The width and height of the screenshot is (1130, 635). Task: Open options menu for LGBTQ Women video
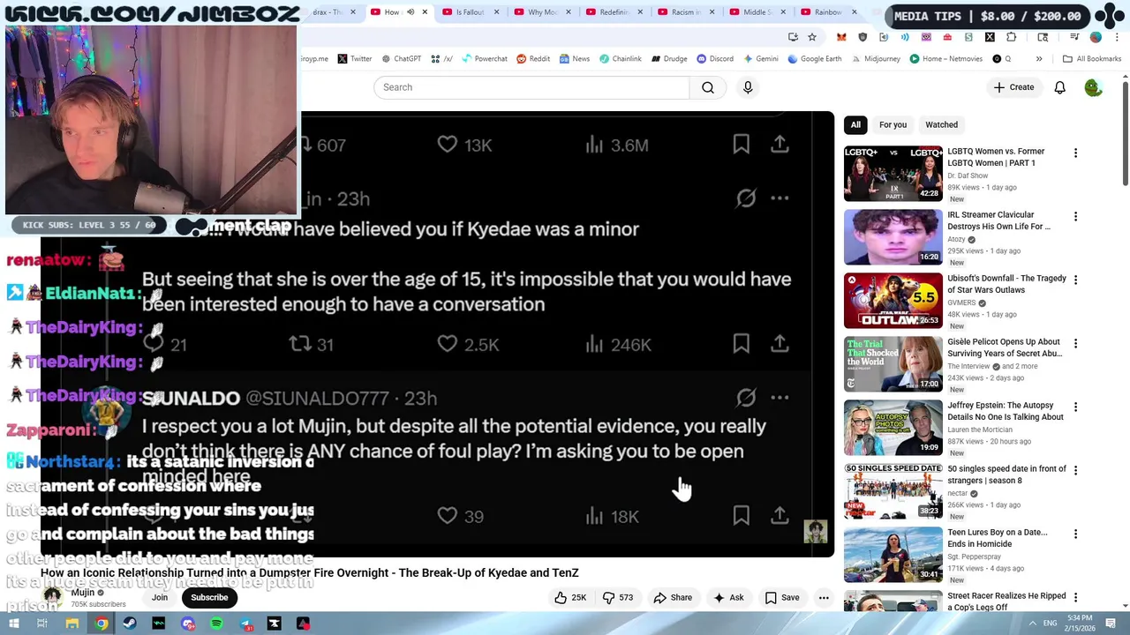coord(1075,153)
